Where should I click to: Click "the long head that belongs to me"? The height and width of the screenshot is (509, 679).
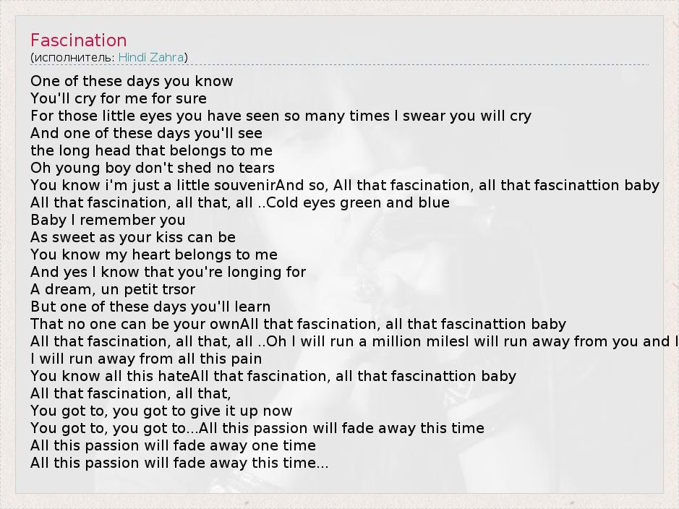(x=151, y=150)
